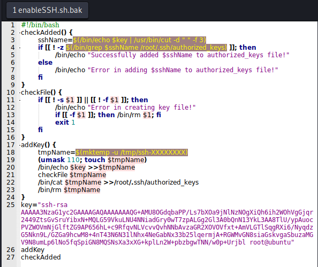The height and width of the screenshot is (267, 318).
Task: Click the highlighted mktemp command substitution
Action: (x=132, y=152)
